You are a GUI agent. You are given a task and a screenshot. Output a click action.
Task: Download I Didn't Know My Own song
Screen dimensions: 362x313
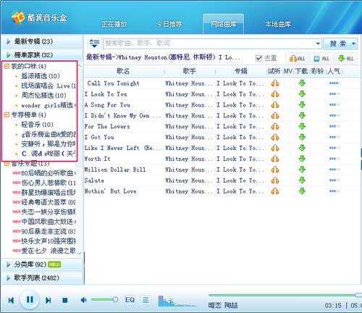click(302, 116)
